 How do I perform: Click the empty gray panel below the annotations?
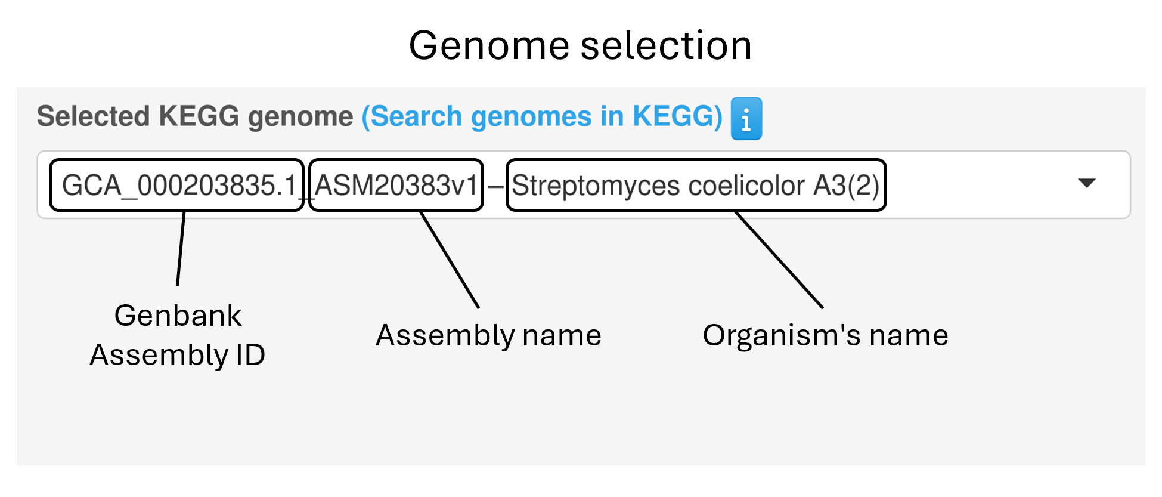(x=581, y=418)
